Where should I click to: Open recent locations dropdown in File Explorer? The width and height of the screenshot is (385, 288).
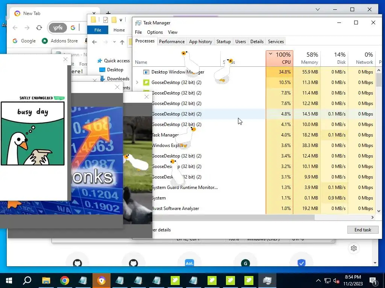114,42
